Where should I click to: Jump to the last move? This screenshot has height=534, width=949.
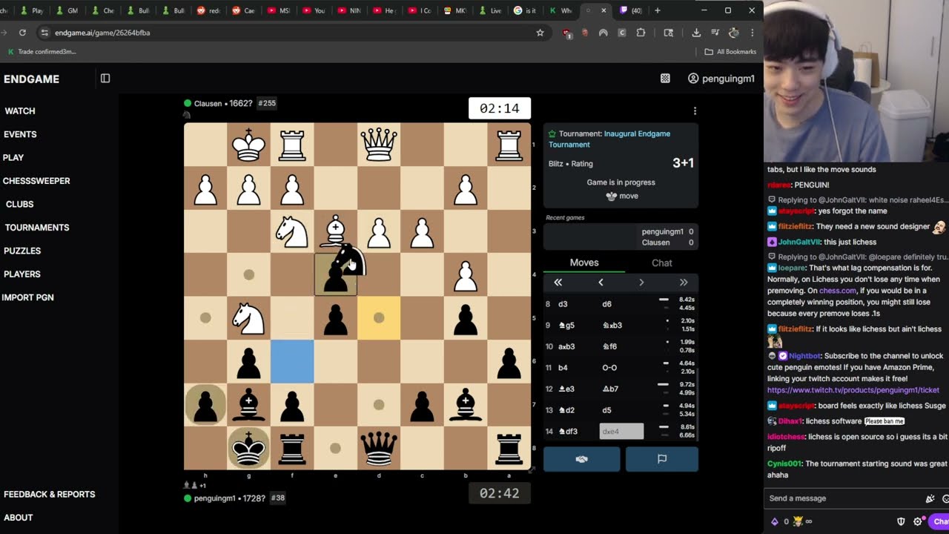684,283
